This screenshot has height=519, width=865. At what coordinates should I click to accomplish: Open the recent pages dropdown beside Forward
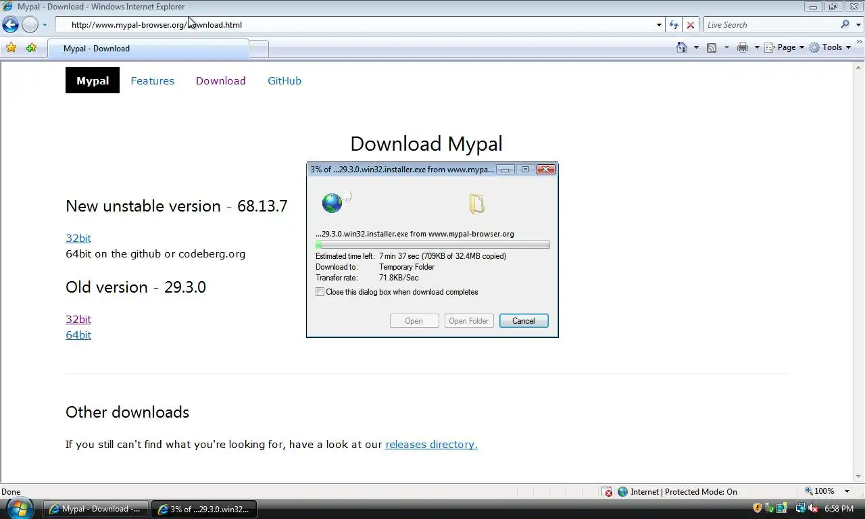pyautogui.click(x=45, y=25)
